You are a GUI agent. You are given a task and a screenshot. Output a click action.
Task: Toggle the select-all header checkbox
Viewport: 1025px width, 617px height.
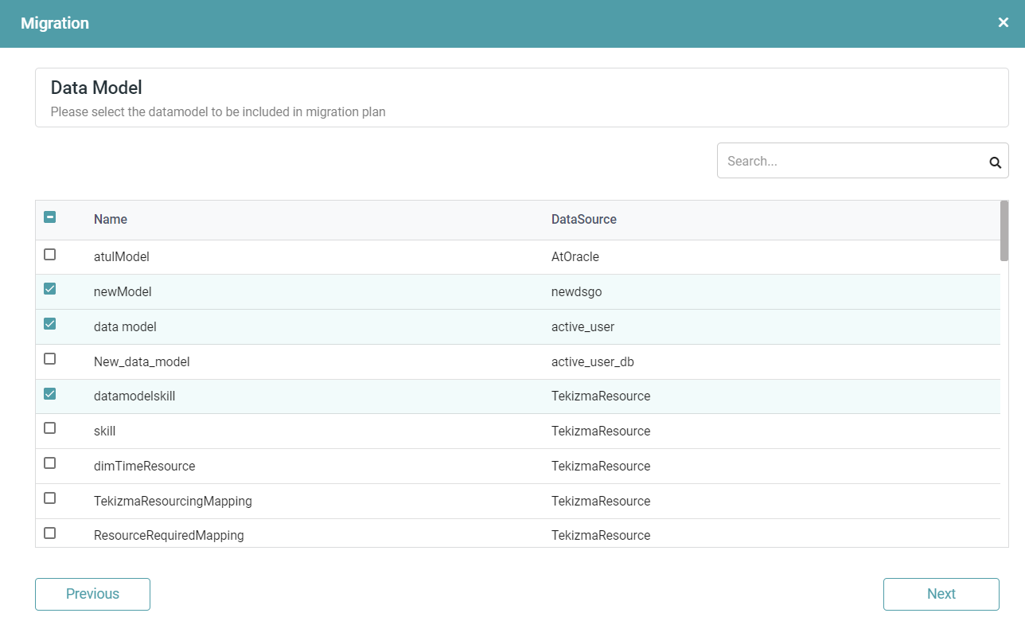tap(49, 217)
